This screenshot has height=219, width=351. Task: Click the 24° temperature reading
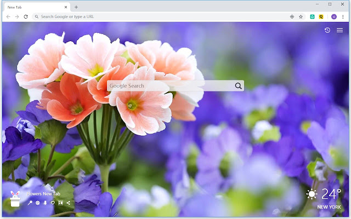pos(331,194)
